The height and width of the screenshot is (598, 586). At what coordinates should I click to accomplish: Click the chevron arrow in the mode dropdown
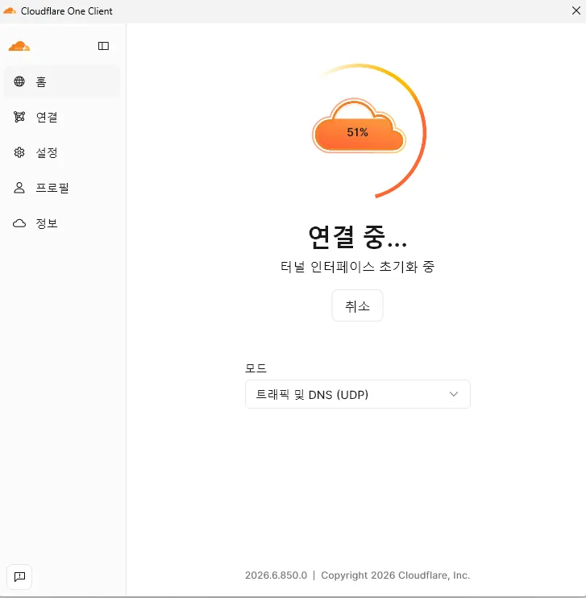click(454, 394)
